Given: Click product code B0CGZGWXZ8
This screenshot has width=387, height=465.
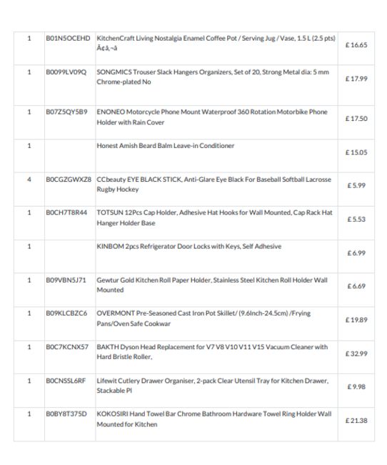Looking at the screenshot, I should click(69, 180).
